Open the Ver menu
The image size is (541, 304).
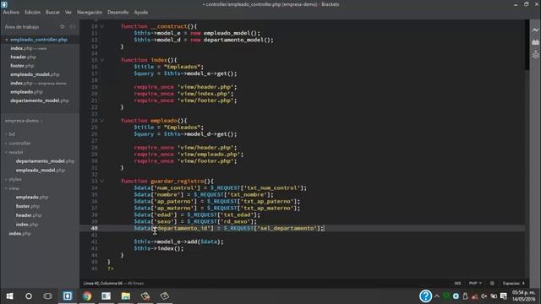[x=68, y=12]
